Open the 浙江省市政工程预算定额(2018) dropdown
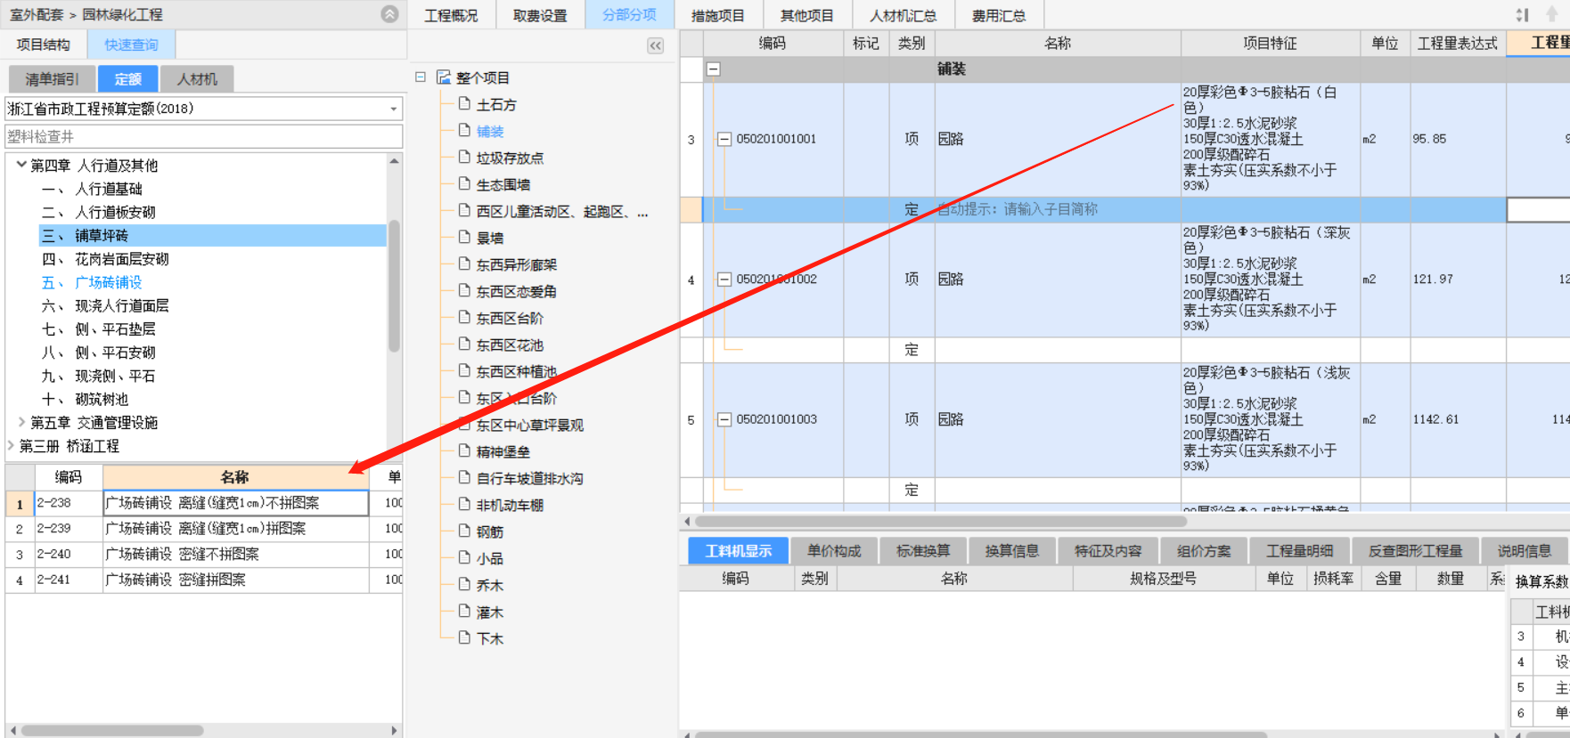This screenshot has width=1570, height=738. click(x=393, y=109)
